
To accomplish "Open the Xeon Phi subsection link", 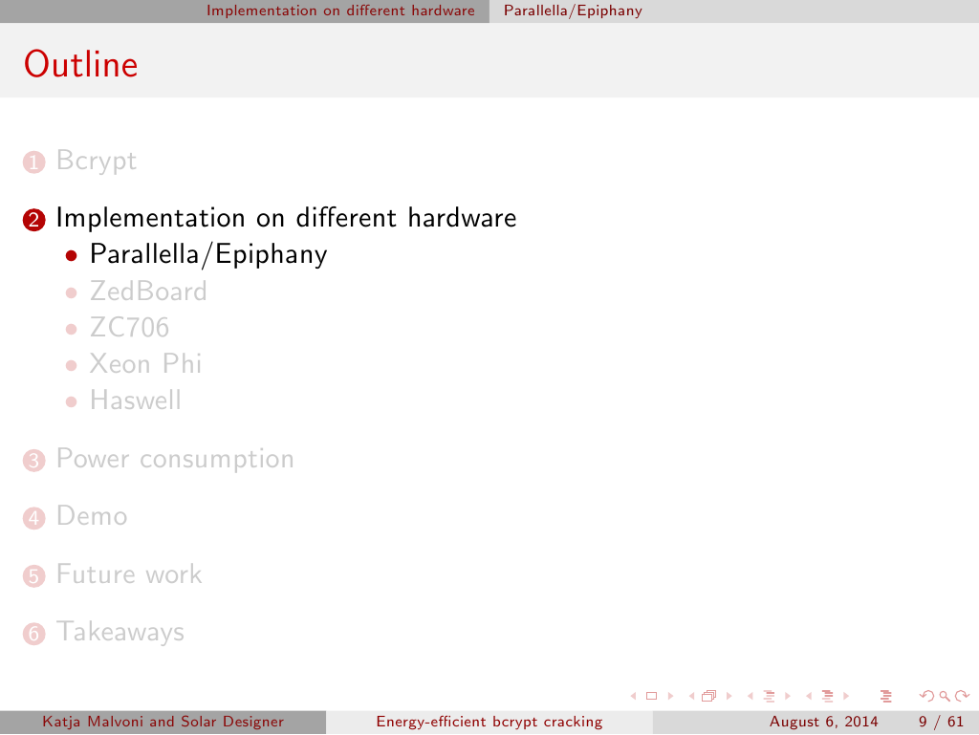I will [145, 364].
